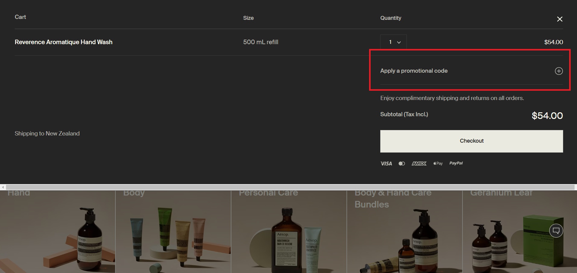Expand the promotional code section plus icon
Viewport: 577px width, 273px height.
point(559,71)
